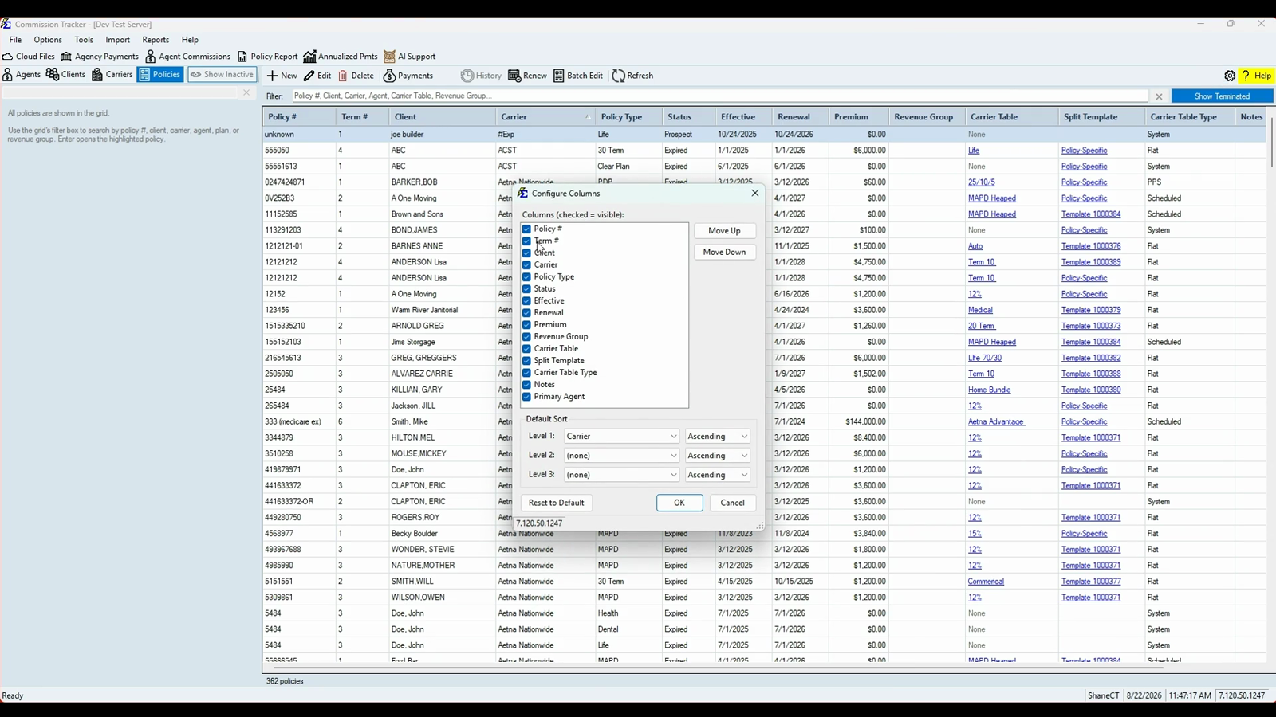Uncheck the Policy Type column checkbox

coord(526,276)
